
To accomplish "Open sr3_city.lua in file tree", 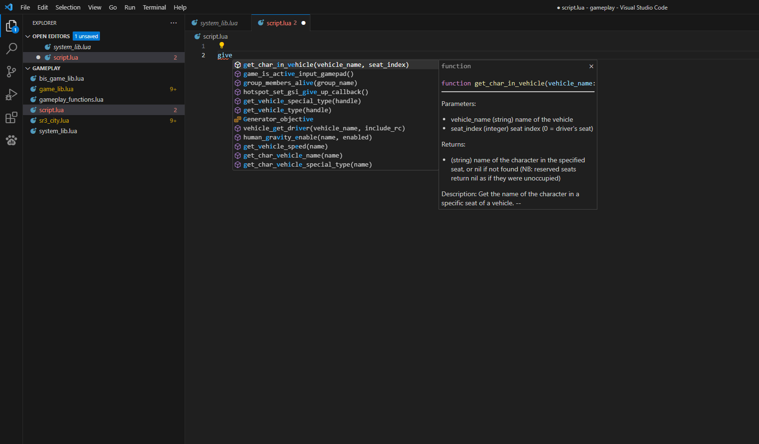I will [x=104, y=120].
